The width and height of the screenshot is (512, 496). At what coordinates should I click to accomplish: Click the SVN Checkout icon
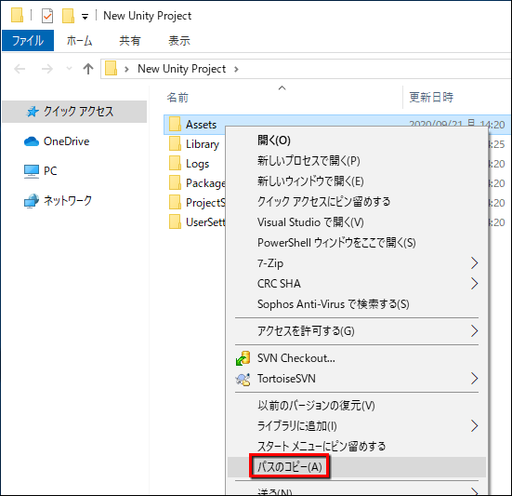pyautogui.click(x=243, y=358)
